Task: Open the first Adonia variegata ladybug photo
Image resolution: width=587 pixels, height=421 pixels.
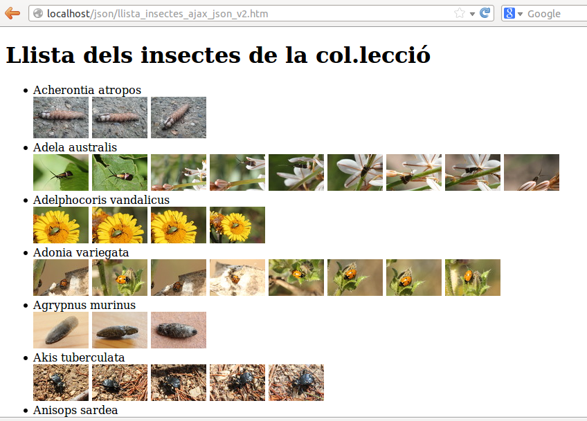Action: click(61, 277)
